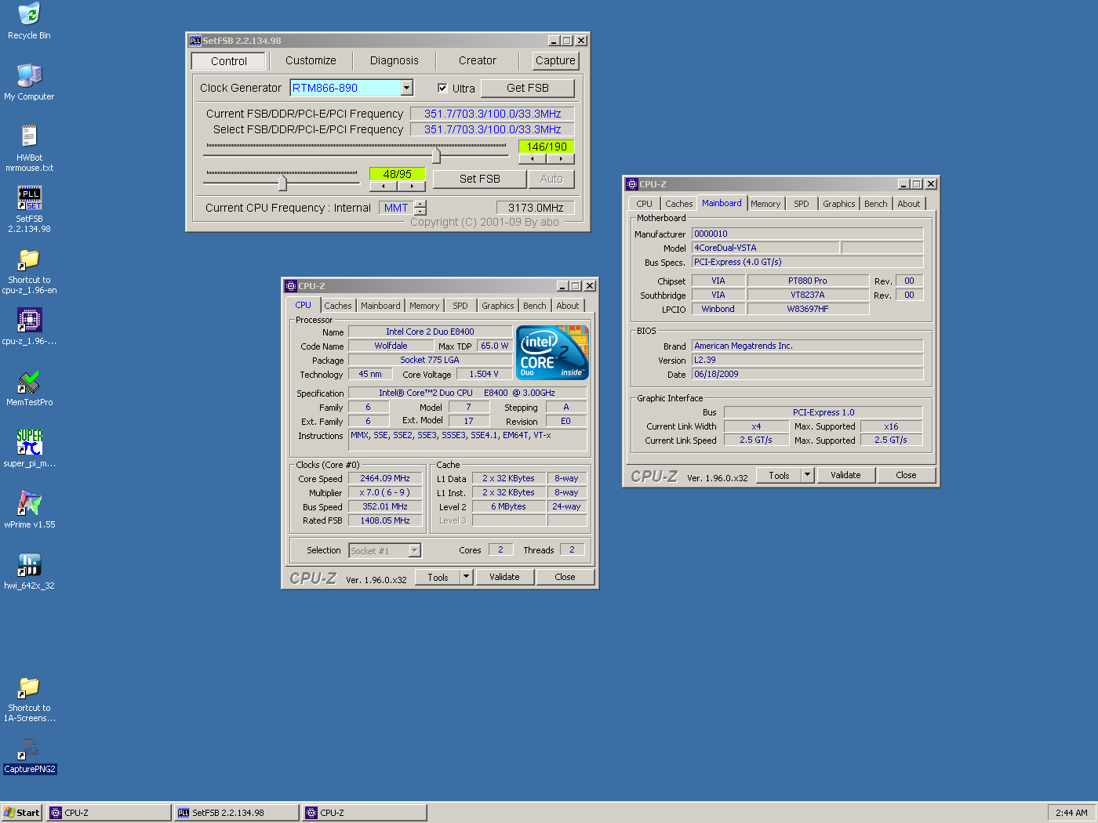Open Memory tab in Mainboard CPU-Z window

(765, 204)
